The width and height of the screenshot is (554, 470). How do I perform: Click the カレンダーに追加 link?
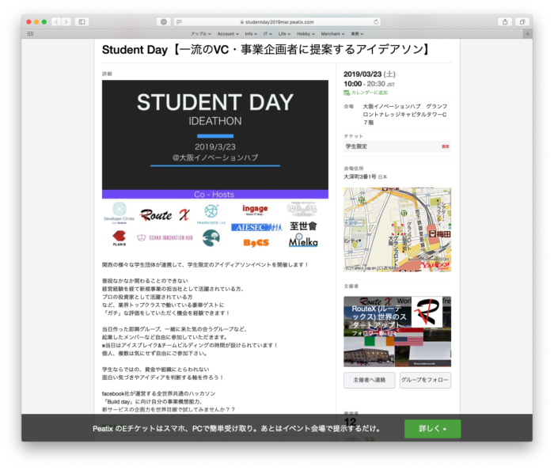point(370,93)
